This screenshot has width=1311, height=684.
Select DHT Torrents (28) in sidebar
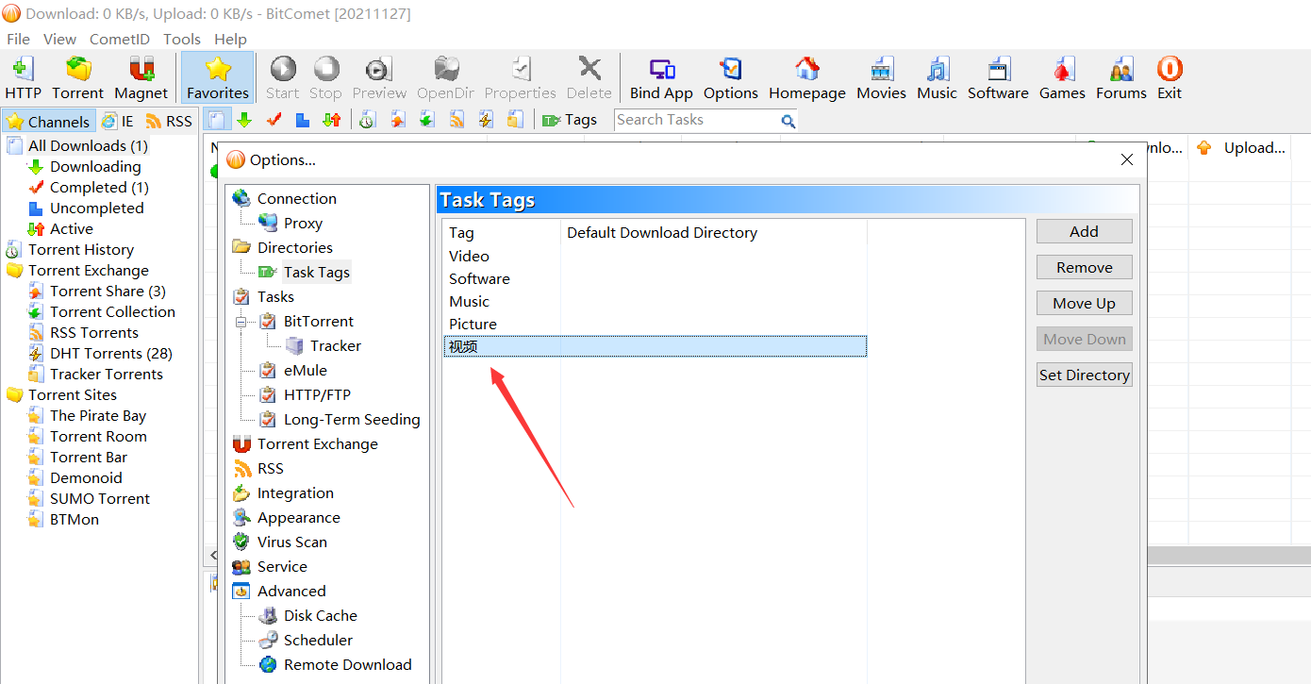click(x=111, y=353)
